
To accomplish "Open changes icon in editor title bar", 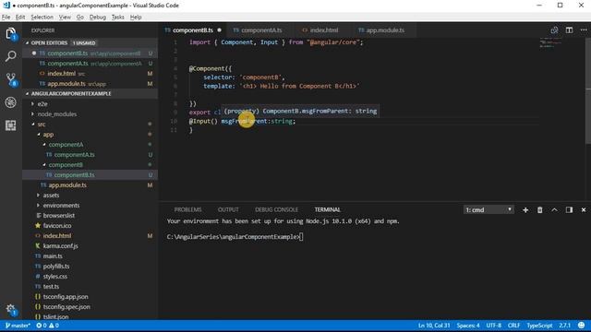I will (x=554, y=30).
